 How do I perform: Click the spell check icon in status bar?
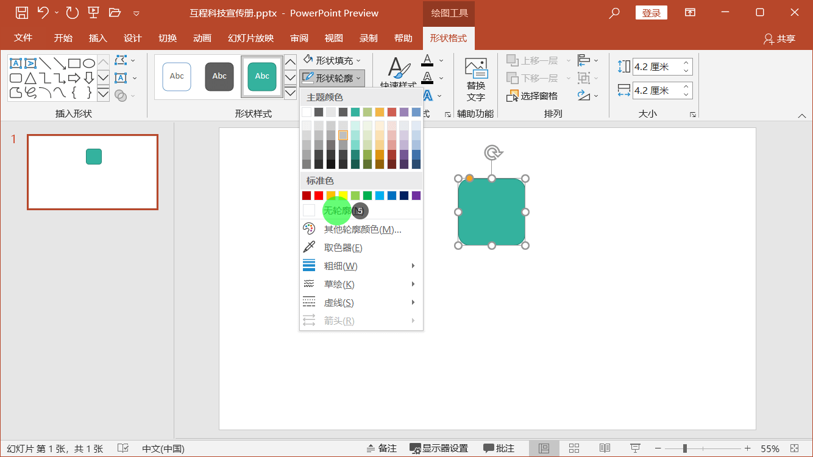click(122, 448)
